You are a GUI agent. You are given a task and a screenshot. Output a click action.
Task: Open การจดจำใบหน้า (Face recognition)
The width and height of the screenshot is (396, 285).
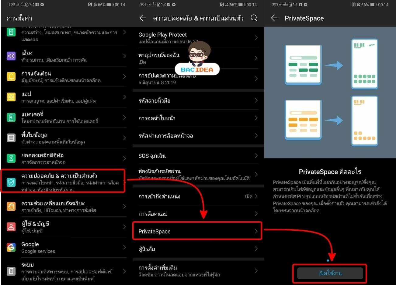click(x=198, y=118)
